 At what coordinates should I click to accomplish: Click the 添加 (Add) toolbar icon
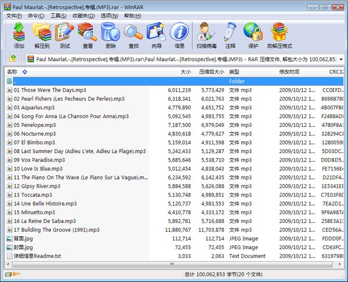(x=19, y=32)
